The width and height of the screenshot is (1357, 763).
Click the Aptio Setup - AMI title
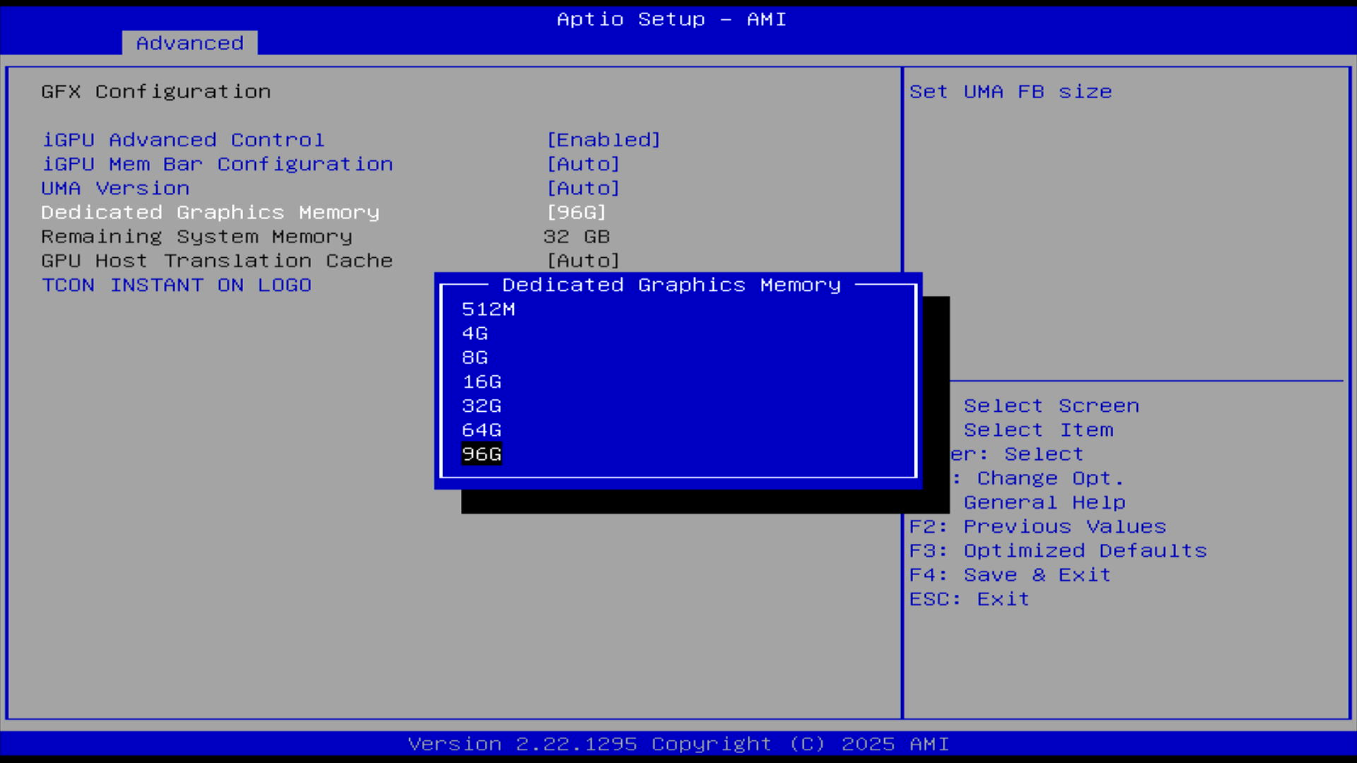pos(671,19)
